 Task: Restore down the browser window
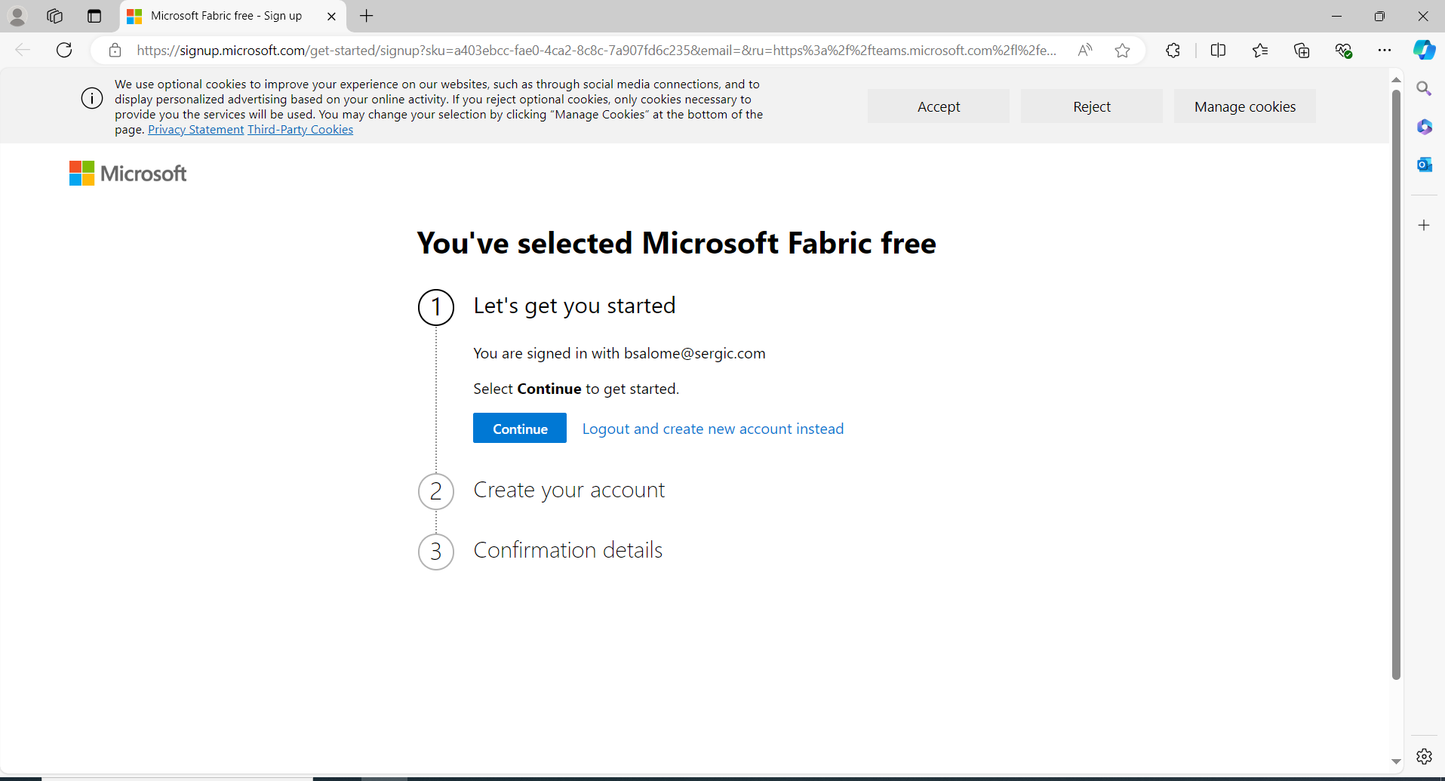point(1379,16)
